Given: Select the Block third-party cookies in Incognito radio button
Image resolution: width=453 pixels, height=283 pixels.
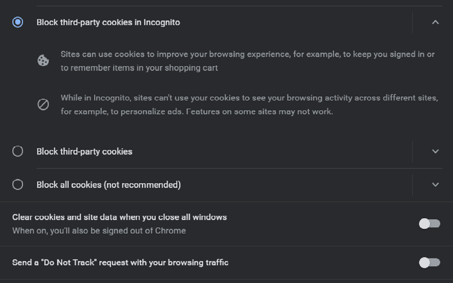Looking at the screenshot, I should pyautogui.click(x=18, y=22).
